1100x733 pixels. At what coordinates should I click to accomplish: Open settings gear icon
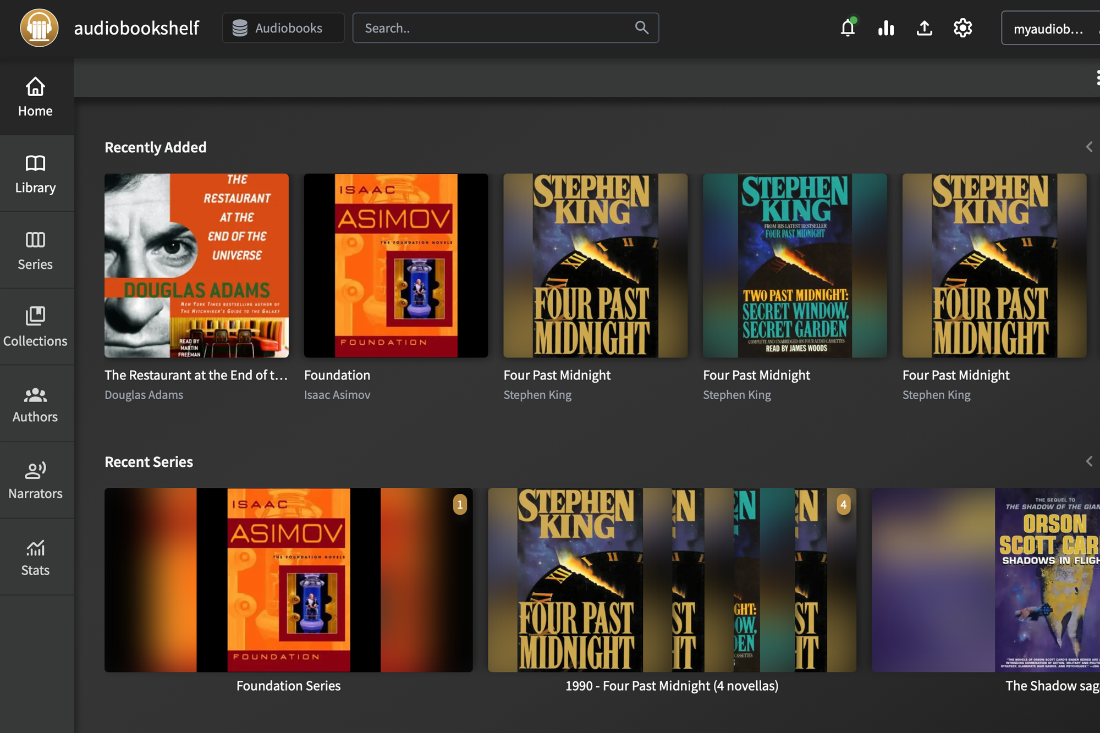coord(963,28)
